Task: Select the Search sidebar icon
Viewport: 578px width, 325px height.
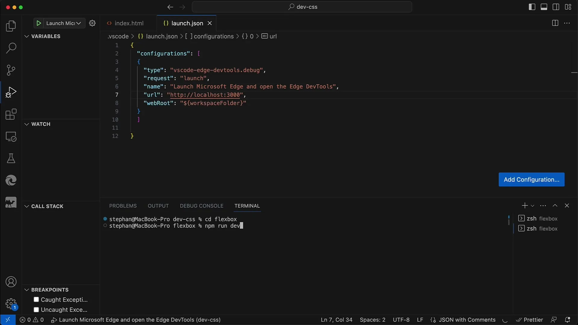Action: point(11,48)
